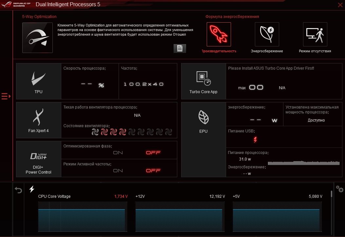Click the Питание USB label
Screen dimensions: 345x237
pos(241,131)
